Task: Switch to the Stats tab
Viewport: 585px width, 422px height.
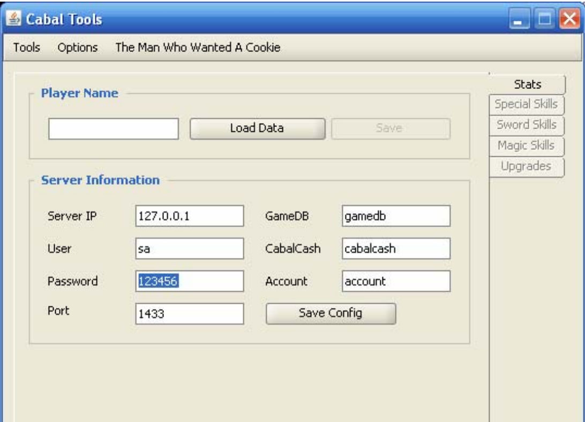Action: [x=527, y=84]
